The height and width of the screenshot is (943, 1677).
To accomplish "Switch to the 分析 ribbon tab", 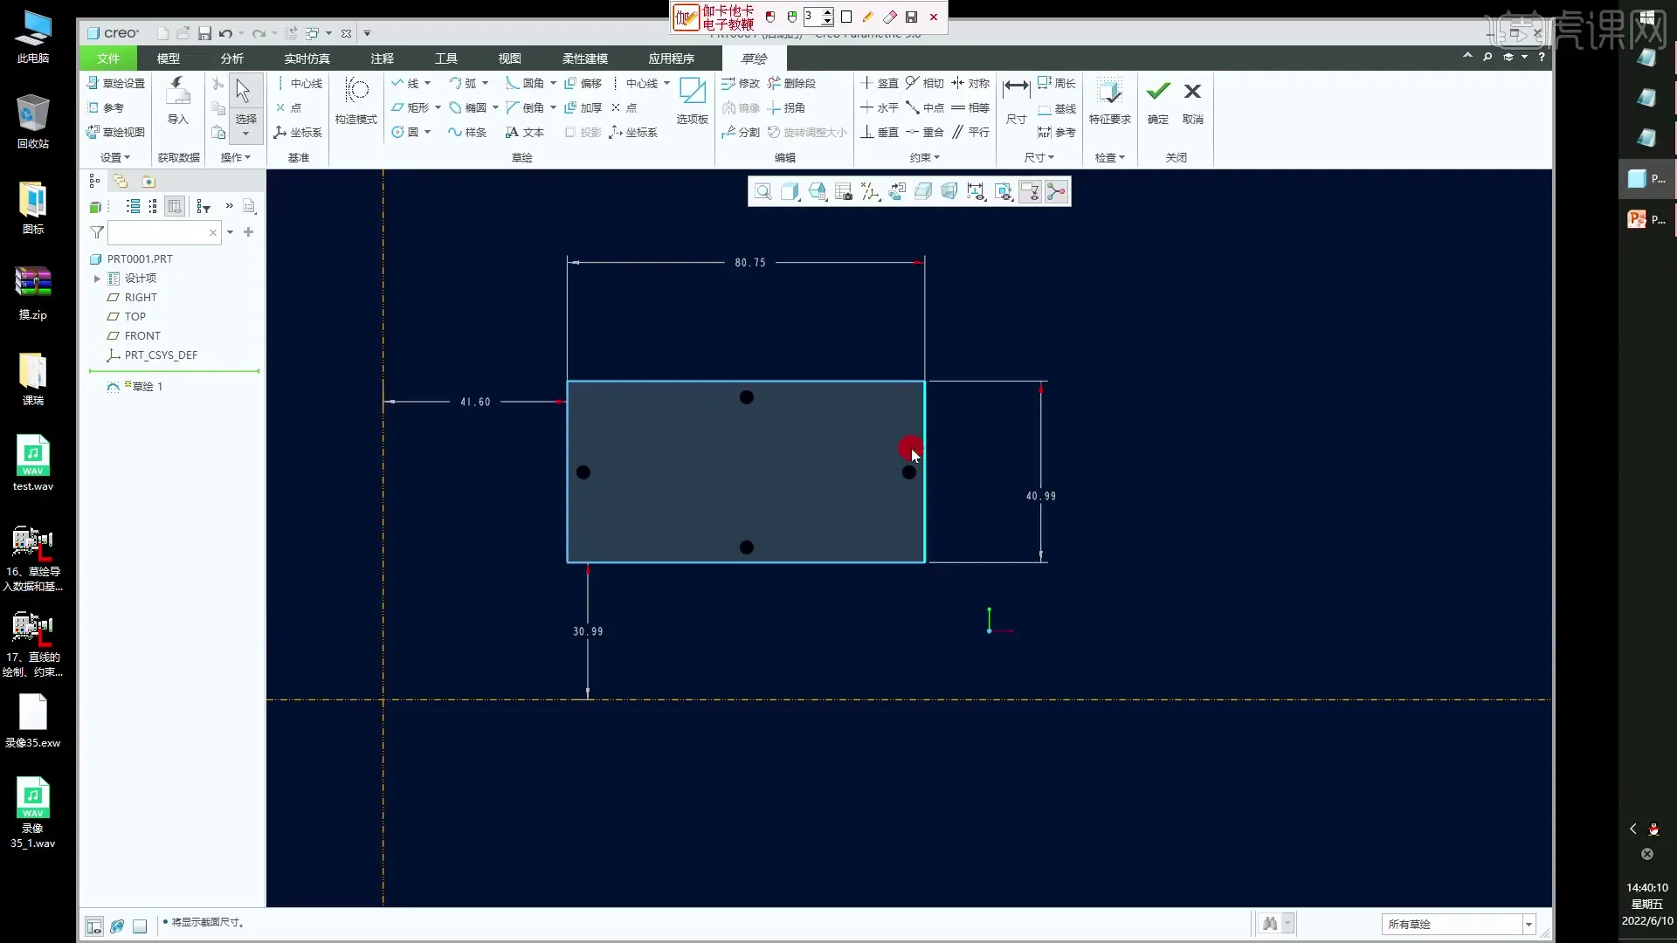I will (231, 59).
